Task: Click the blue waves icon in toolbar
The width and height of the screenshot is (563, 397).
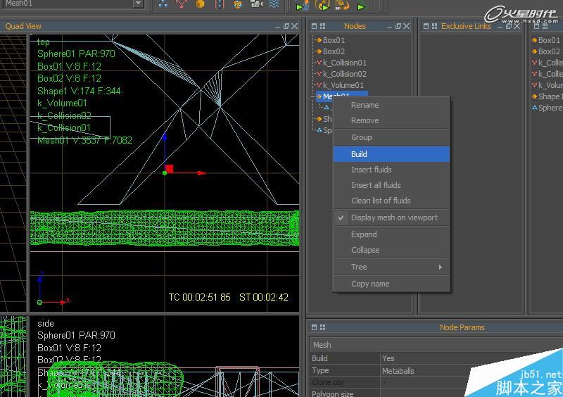Action: pos(274,5)
